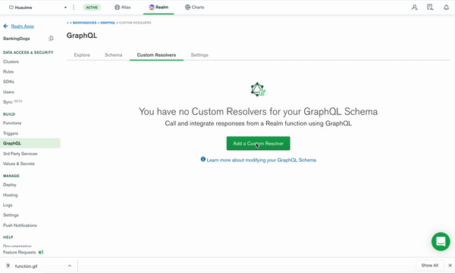Expand the function.gif download options chevron
Screen dimensions: 455x274
[x=70, y=266]
